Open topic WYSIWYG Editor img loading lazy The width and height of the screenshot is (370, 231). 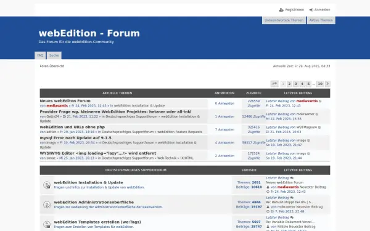(98, 153)
